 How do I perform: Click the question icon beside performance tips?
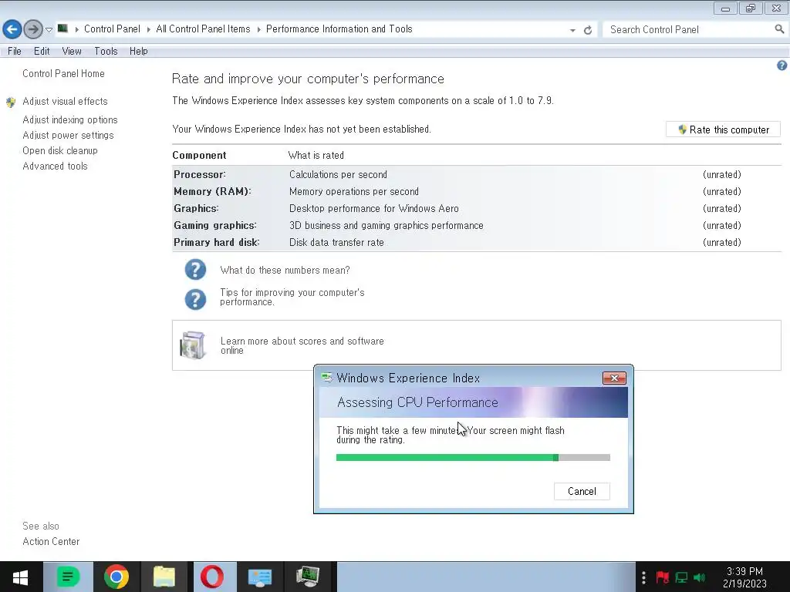click(195, 299)
